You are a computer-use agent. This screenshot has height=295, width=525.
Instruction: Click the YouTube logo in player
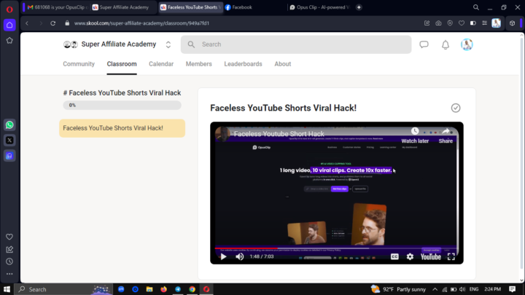point(431,256)
